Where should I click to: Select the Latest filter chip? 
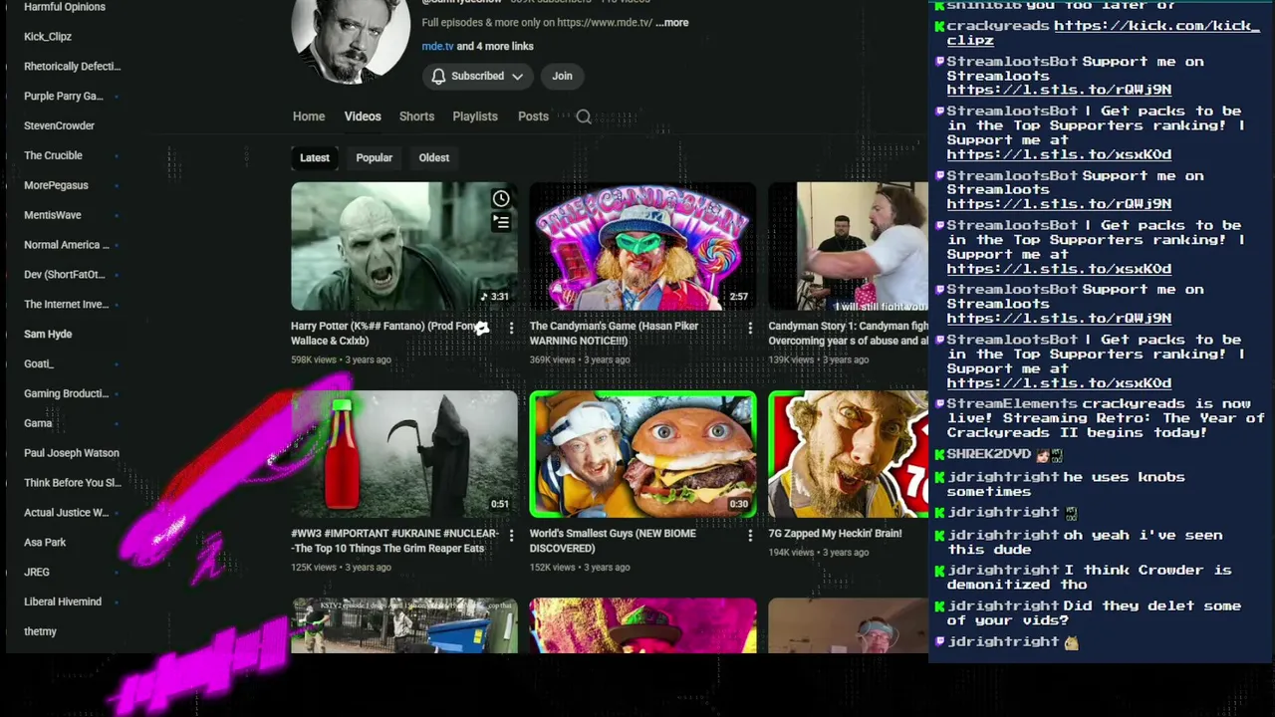click(315, 157)
